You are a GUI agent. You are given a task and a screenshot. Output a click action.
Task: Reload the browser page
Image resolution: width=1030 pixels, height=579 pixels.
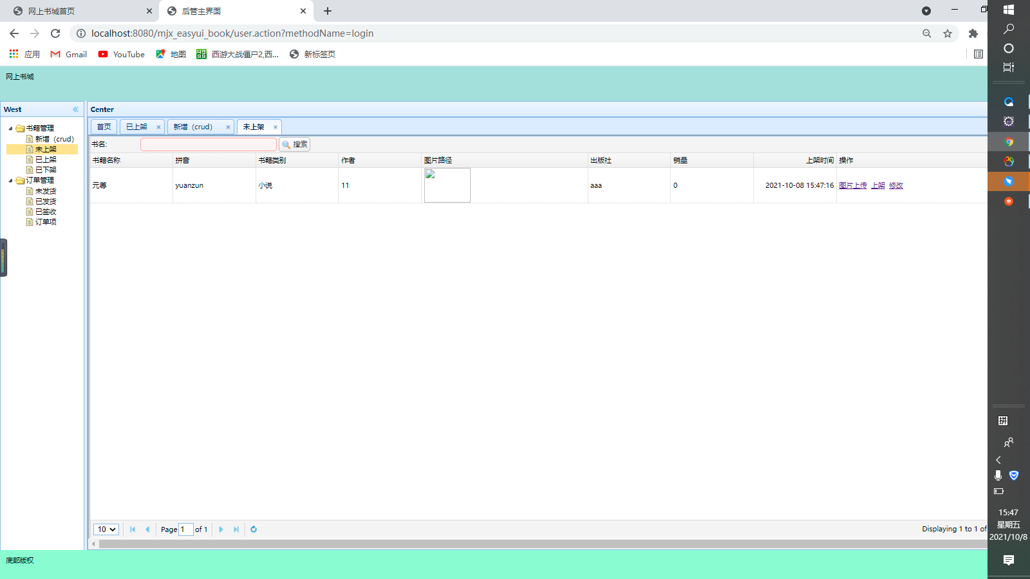click(55, 33)
